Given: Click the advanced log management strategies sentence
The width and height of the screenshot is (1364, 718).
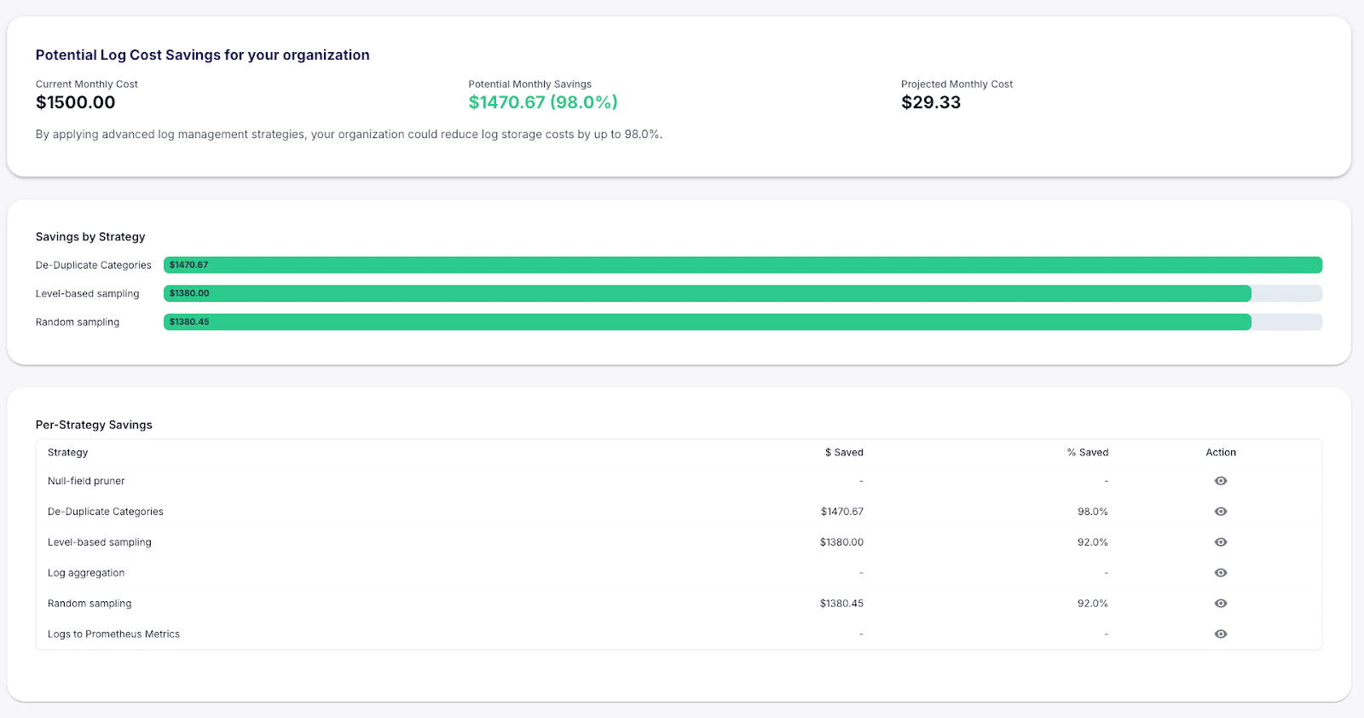Looking at the screenshot, I should pos(349,135).
